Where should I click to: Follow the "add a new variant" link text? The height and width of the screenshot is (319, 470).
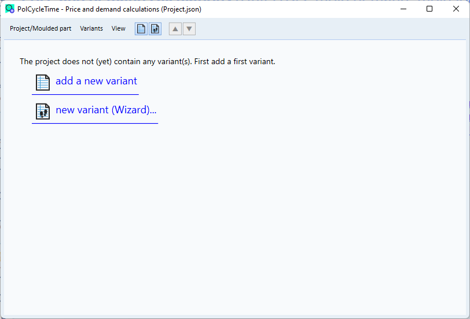point(96,81)
